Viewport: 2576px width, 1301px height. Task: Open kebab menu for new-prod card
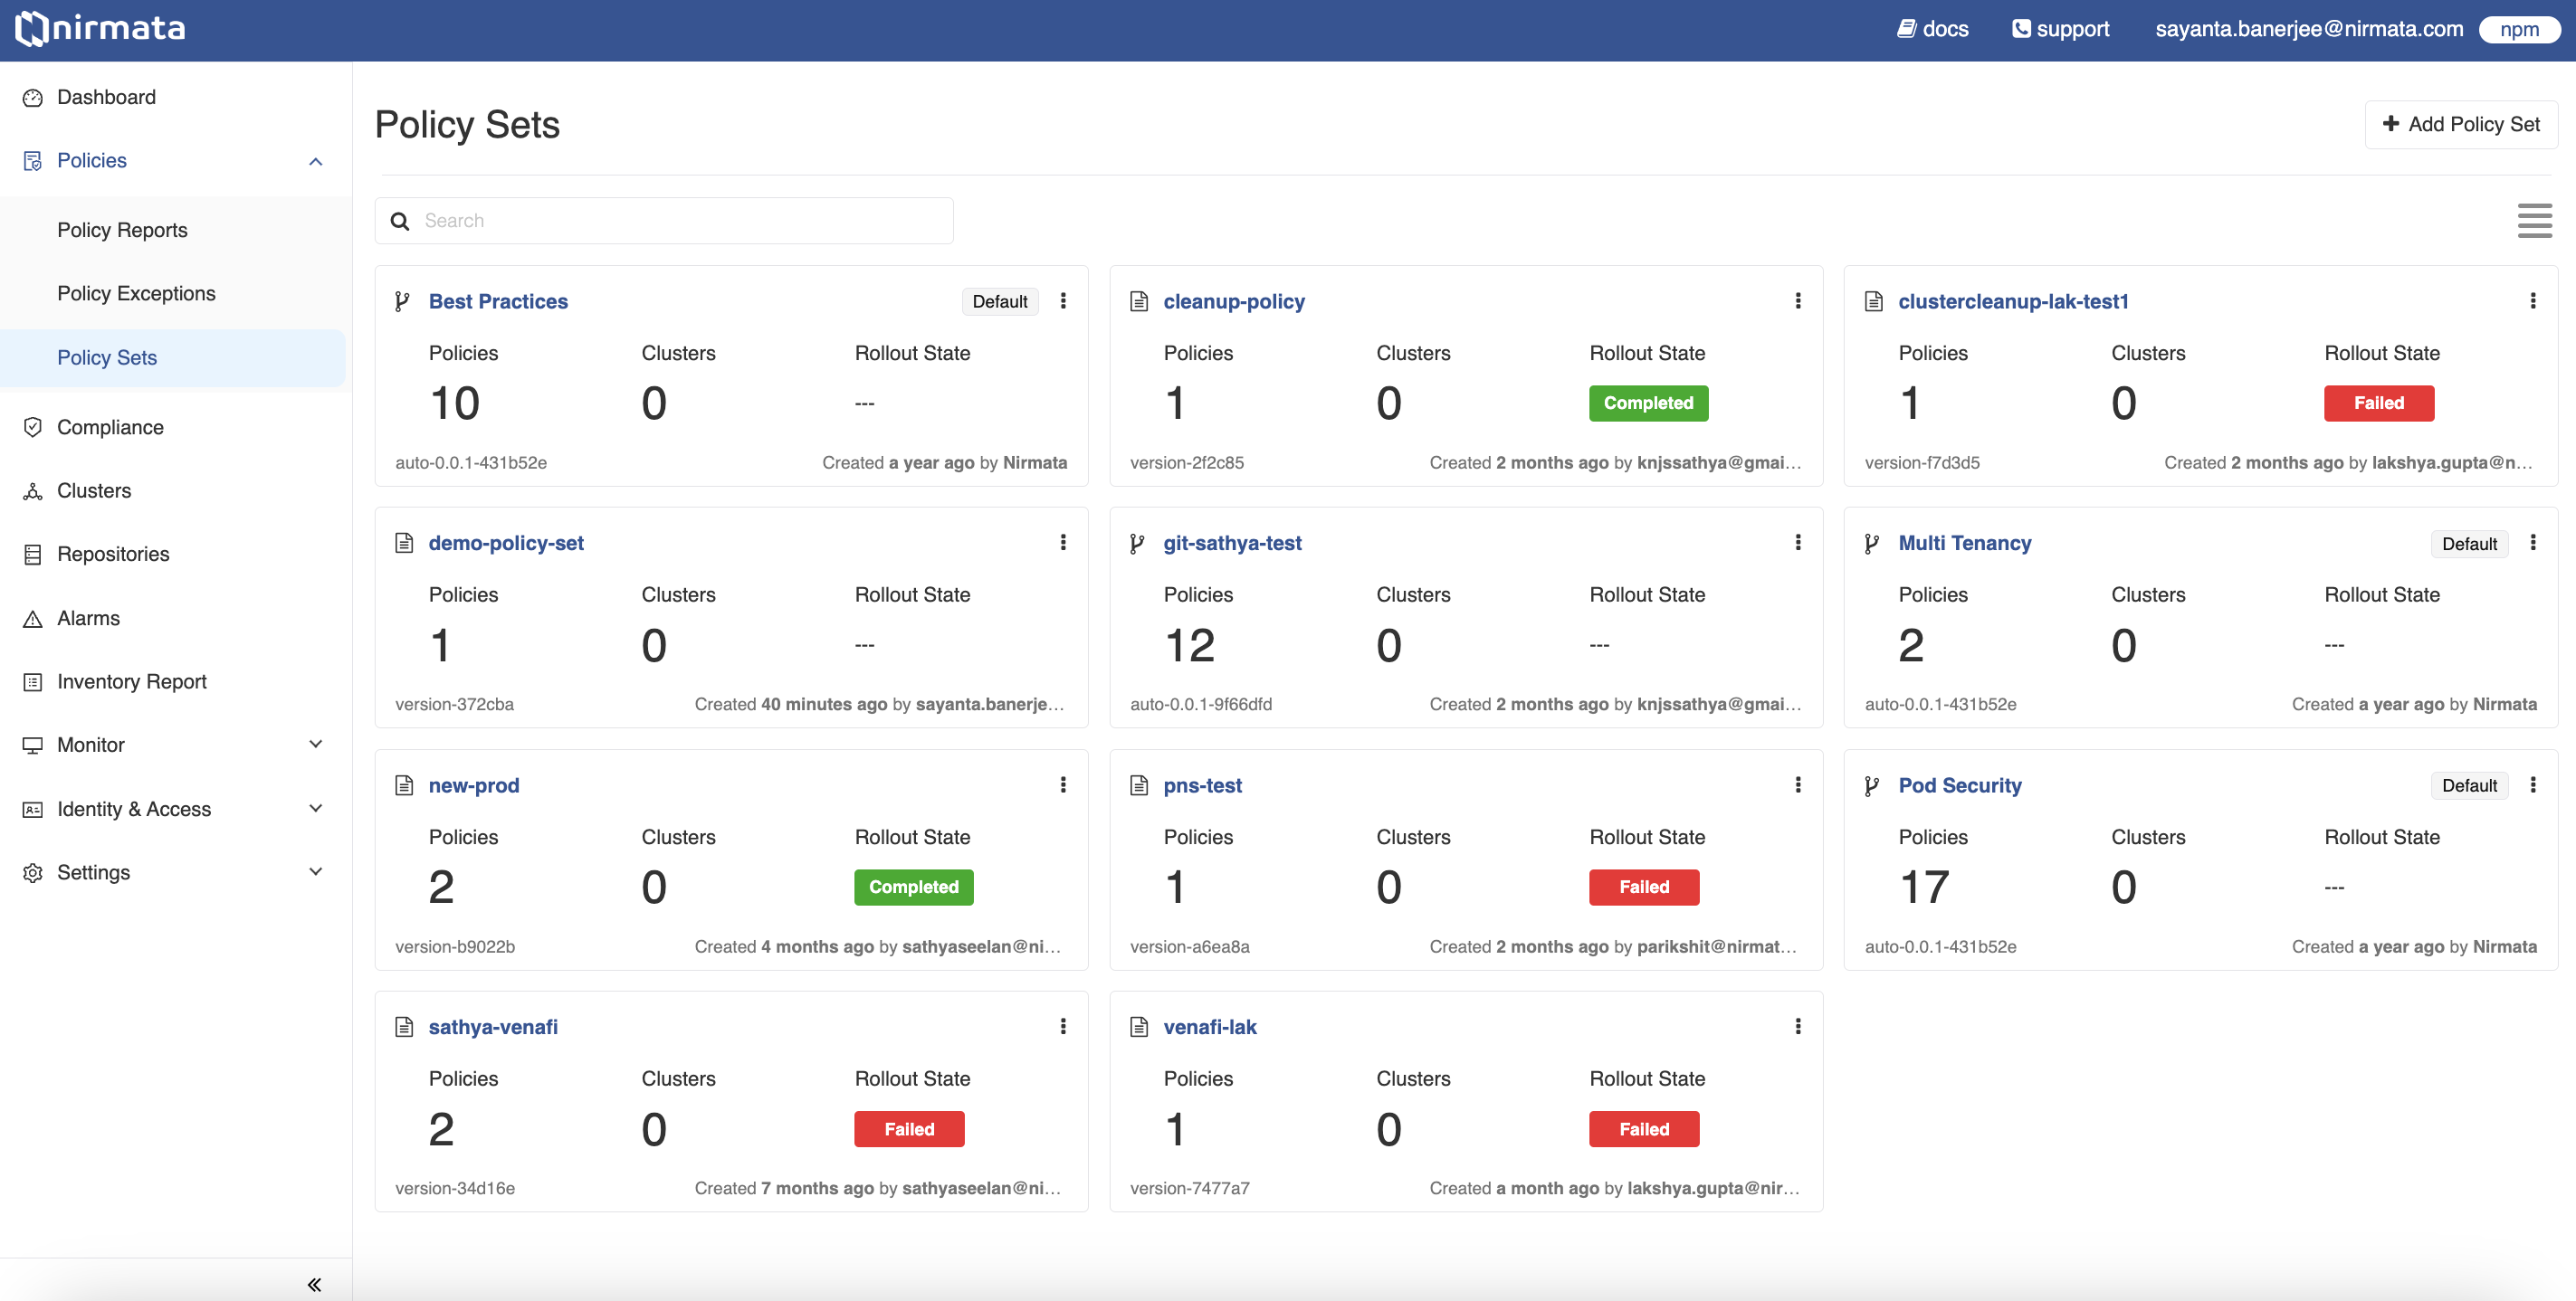1063,785
